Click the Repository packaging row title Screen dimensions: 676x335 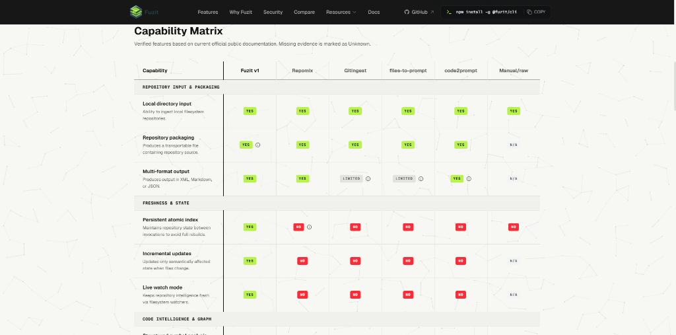point(168,137)
